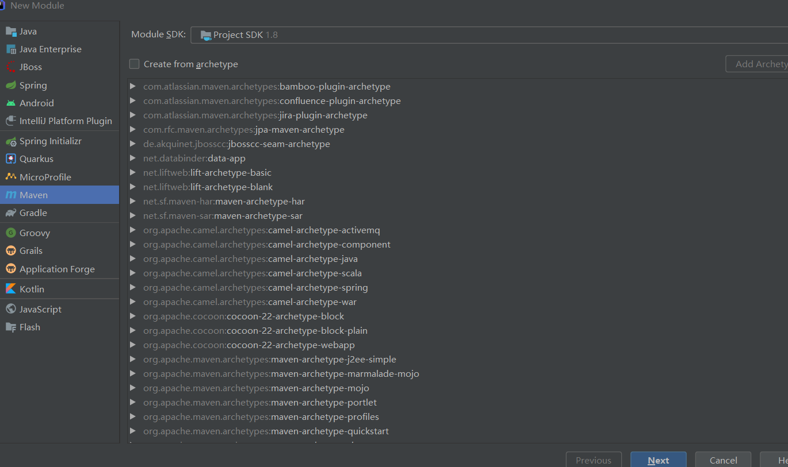Screen dimensions: 788x467
Task: Select maven-archetype-har row
Action: (x=458, y=201)
